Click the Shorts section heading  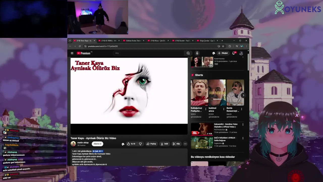199,75
